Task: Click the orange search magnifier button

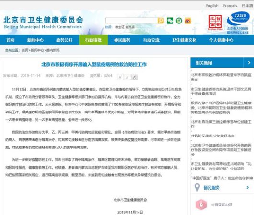Action: [161, 21]
